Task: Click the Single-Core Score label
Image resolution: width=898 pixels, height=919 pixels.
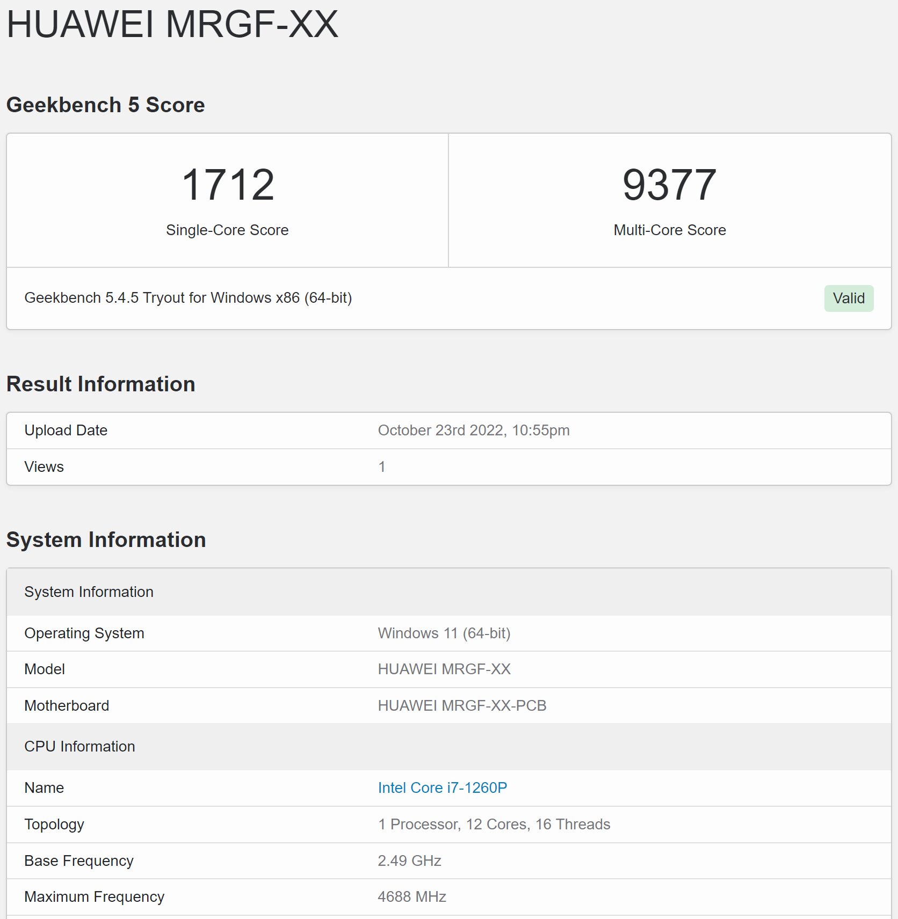Action: pos(227,230)
